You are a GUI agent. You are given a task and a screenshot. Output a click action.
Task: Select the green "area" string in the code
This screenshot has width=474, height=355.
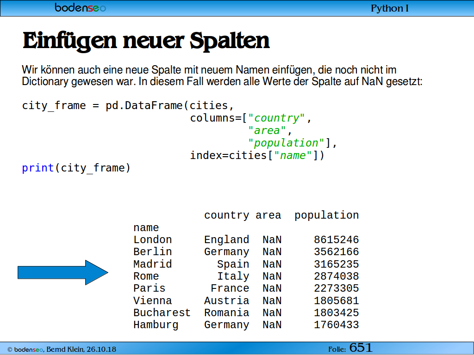[x=267, y=130]
